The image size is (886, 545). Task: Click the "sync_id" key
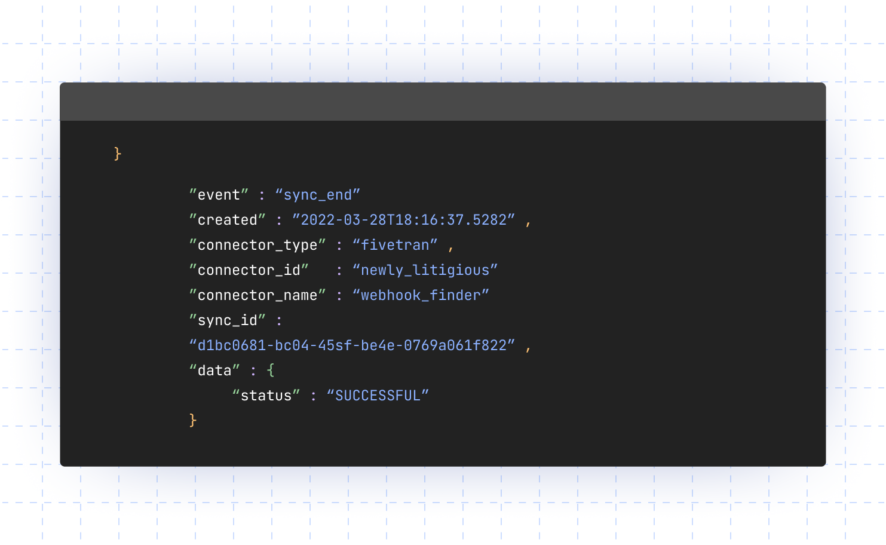227,320
